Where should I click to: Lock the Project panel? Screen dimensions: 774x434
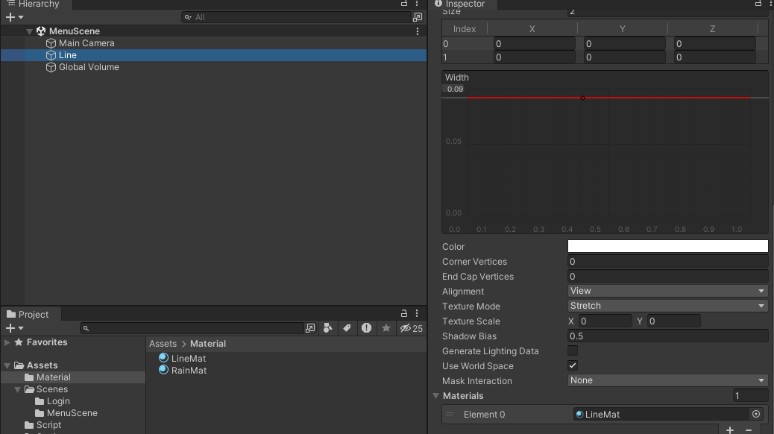[404, 313]
